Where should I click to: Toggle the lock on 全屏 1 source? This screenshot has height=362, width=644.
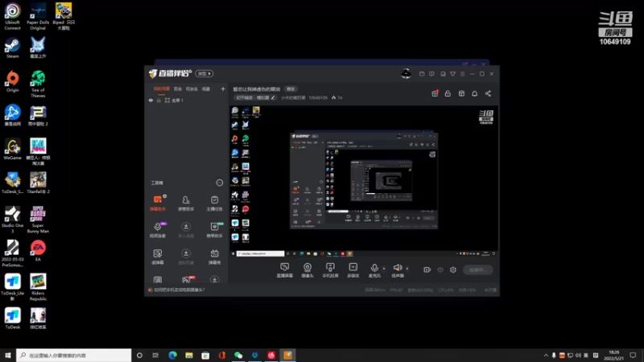(x=159, y=100)
